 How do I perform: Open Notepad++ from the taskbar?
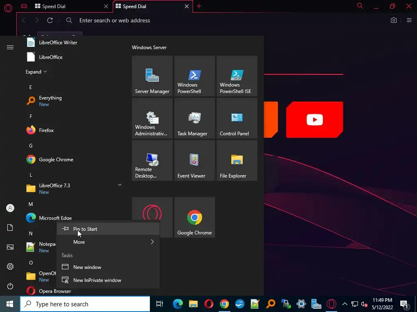255,304
